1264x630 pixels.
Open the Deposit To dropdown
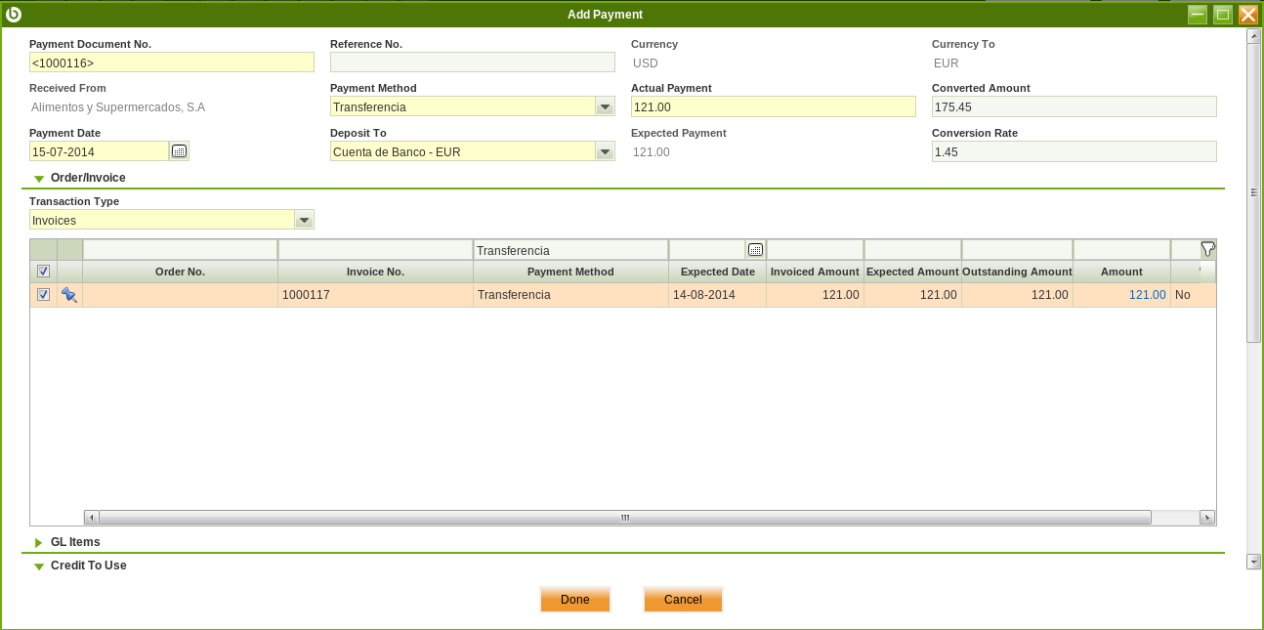[x=605, y=151]
